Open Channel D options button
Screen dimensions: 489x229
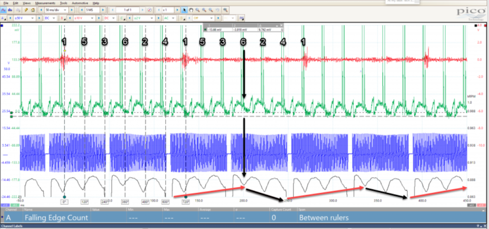tap(181, 18)
